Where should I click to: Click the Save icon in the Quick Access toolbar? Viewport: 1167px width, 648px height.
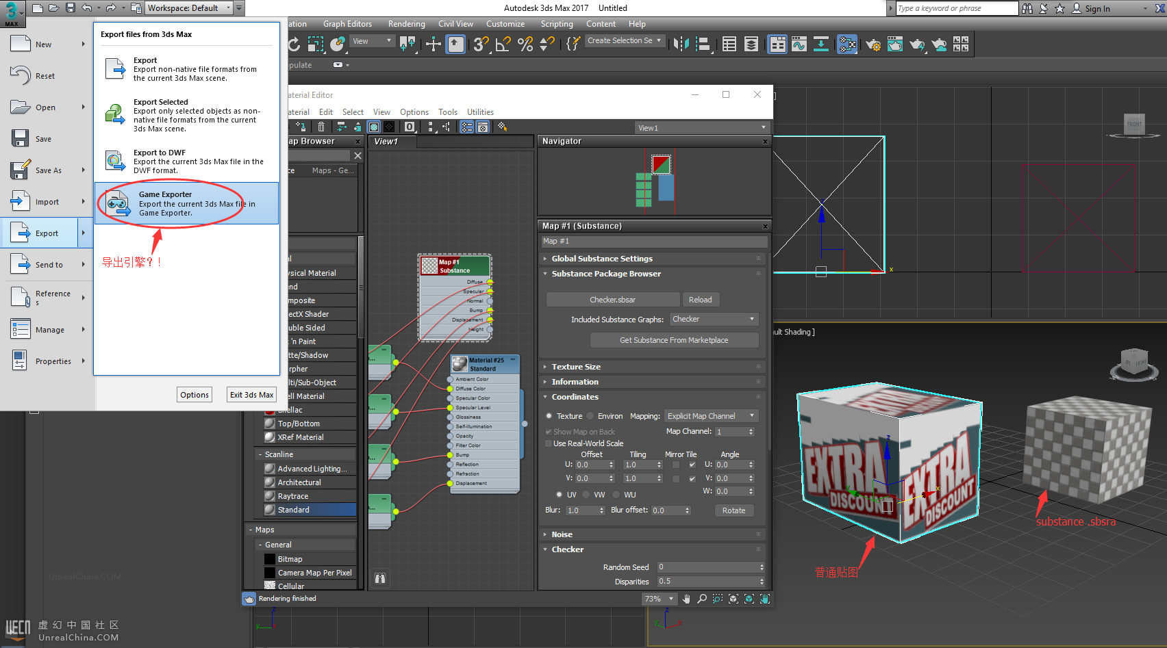(x=71, y=8)
